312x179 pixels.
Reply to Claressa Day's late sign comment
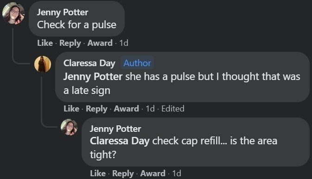96,109
